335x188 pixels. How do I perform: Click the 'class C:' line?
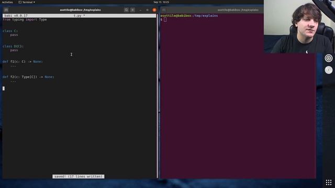(10, 31)
